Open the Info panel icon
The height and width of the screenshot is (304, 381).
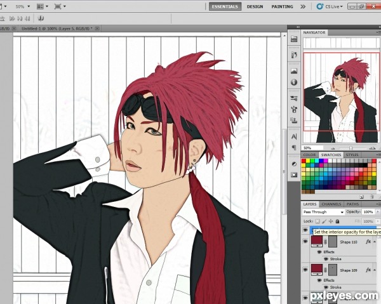coord(294,83)
